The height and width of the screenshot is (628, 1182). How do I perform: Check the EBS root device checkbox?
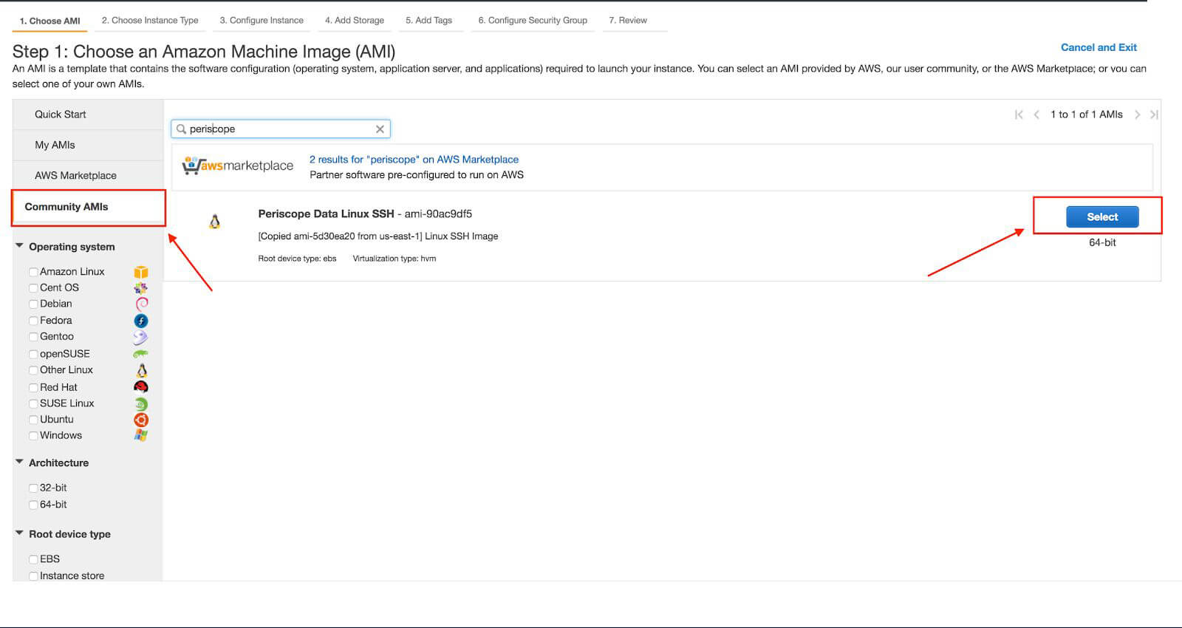(x=33, y=559)
